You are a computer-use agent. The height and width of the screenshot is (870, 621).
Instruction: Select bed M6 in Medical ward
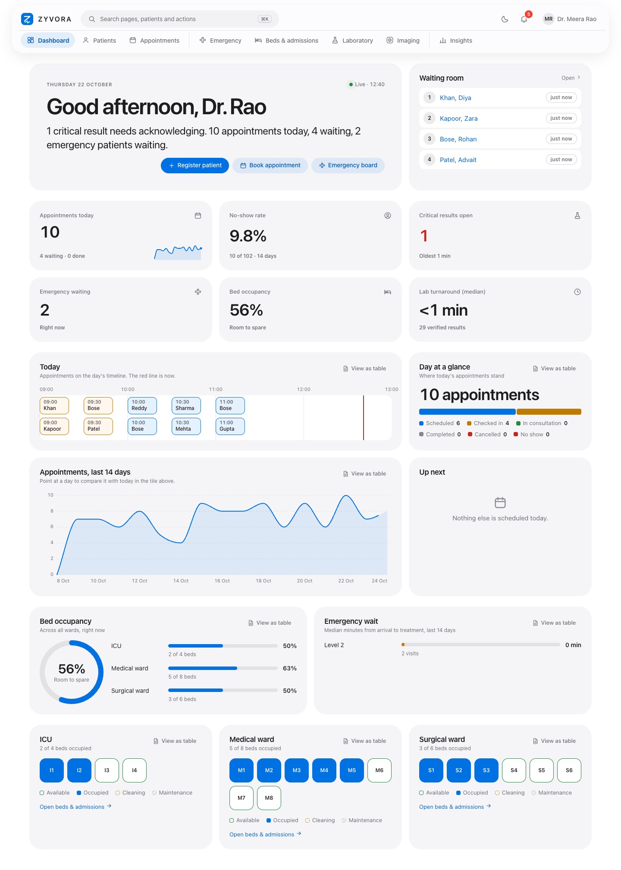[x=379, y=770]
